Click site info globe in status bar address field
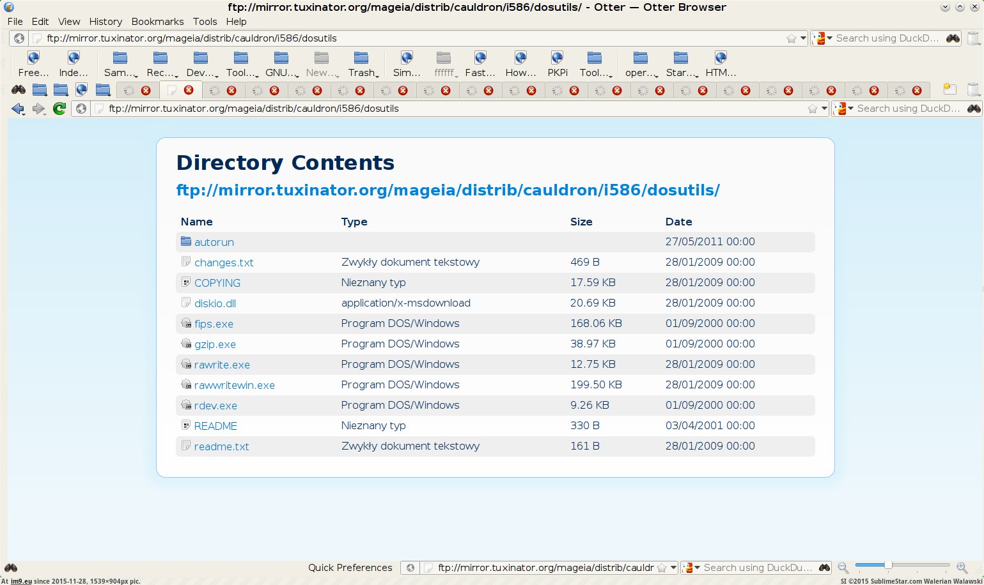Image resolution: width=984 pixels, height=585 pixels. click(x=411, y=567)
